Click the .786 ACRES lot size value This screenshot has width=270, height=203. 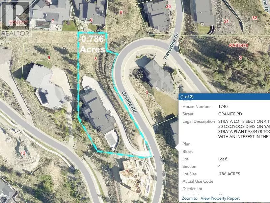click(229, 174)
